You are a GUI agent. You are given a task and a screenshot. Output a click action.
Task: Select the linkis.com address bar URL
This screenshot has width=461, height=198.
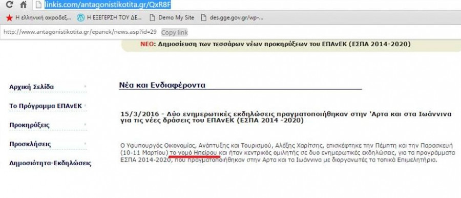pyautogui.click(x=108, y=5)
